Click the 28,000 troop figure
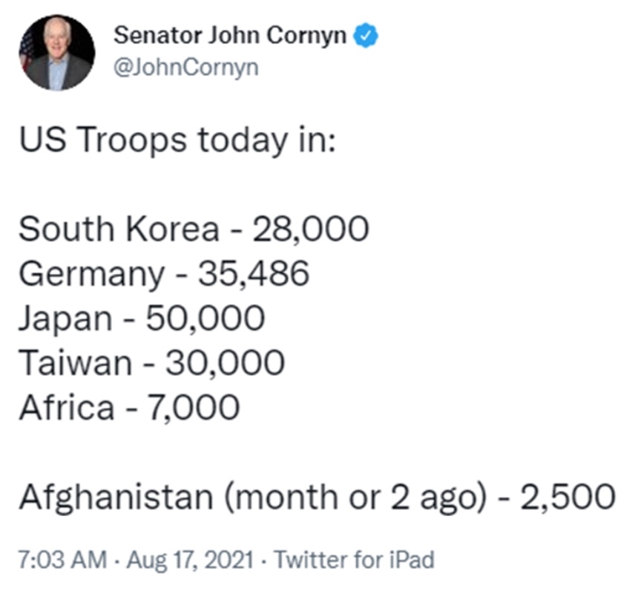 coord(311,229)
